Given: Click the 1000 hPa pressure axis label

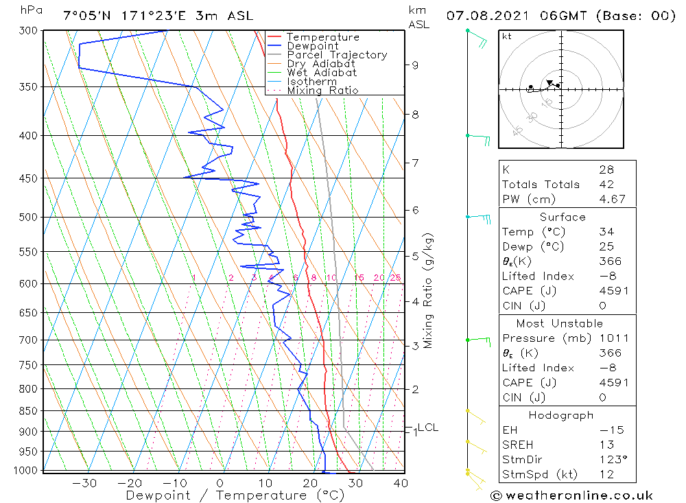Looking at the screenshot, I should coord(26,471).
